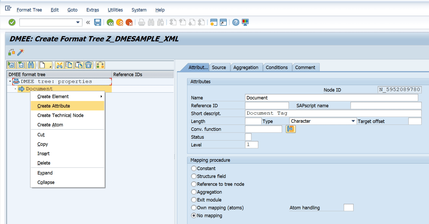Click the Paste node icon

coord(78,65)
